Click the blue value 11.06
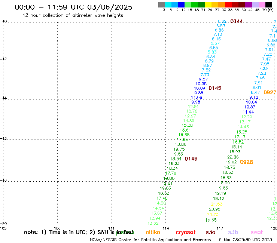277x243 pixels. (197, 98)
